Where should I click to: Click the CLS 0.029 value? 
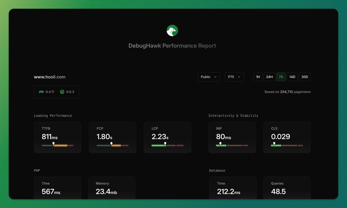click(x=280, y=137)
